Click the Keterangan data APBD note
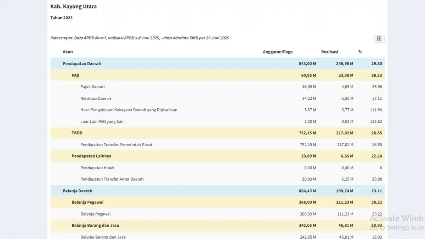The width and height of the screenshot is (425, 239). point(140,38)
